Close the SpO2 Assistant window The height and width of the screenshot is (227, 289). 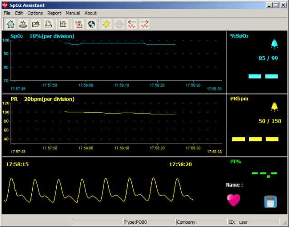(283, 5)
